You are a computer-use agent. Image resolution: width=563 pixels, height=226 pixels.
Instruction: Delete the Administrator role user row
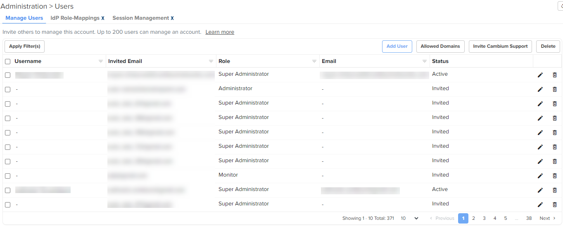tap(555, 89)
